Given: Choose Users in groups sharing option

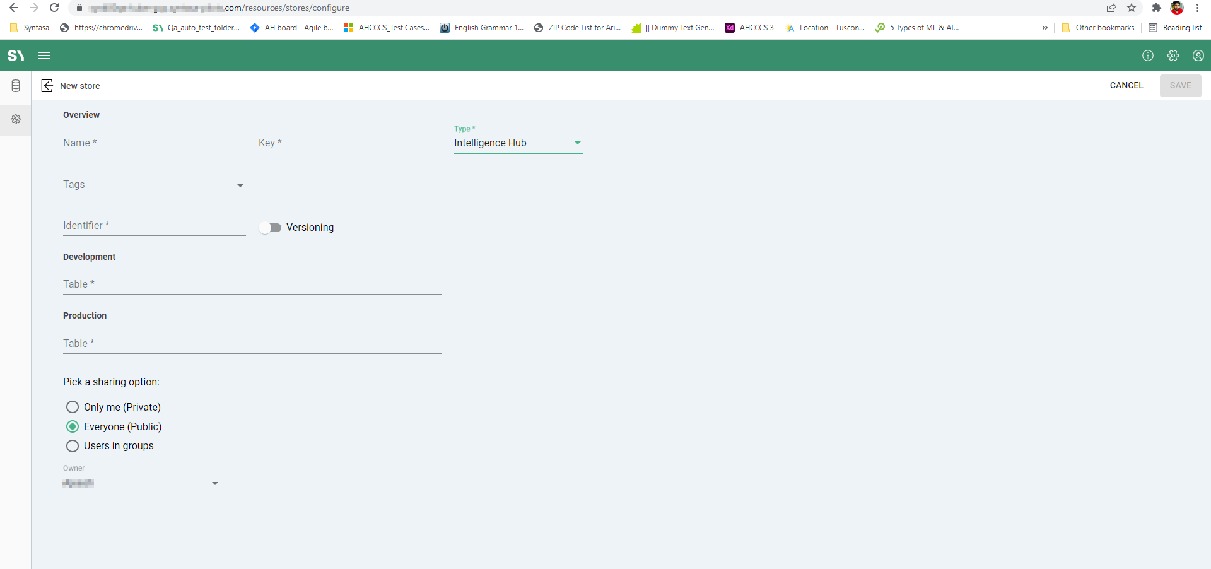Looking at the screenshot, I should point(73,446).
